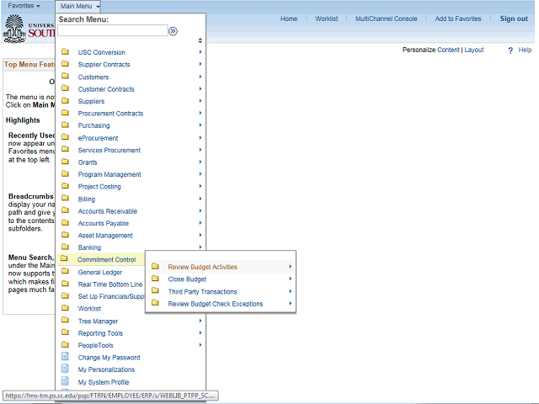Expand the Review Budget Activities submenu arrow

tap(291, 267)
